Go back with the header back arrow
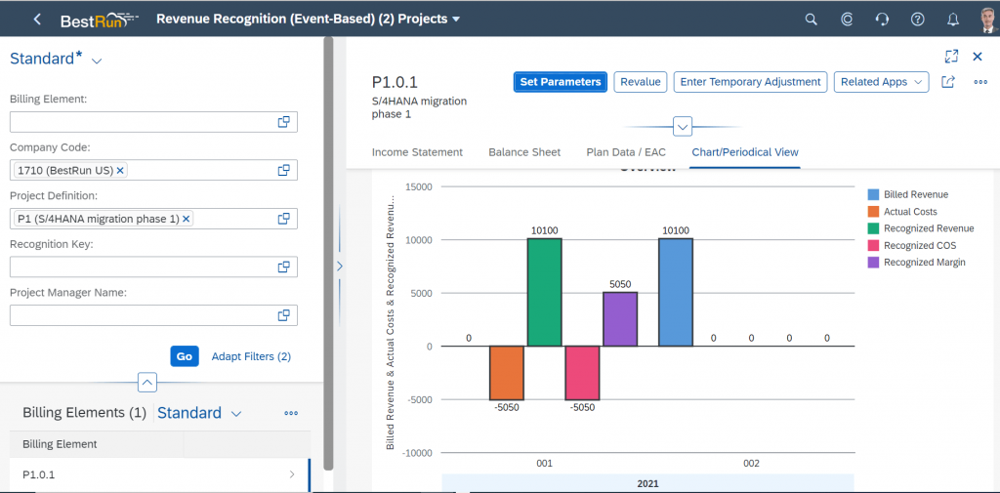 point(37,20)
